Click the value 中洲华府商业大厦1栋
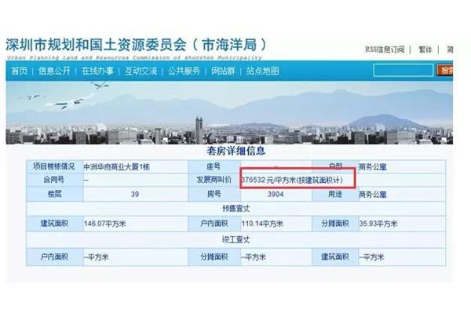This screenshot has width=471, height=314. point(116,167)
